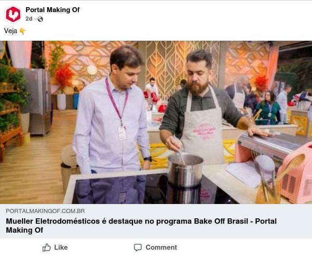Click the PORTALMAKINGOF.COM.BR domain text
312x268 pixels.
point(45,211)
